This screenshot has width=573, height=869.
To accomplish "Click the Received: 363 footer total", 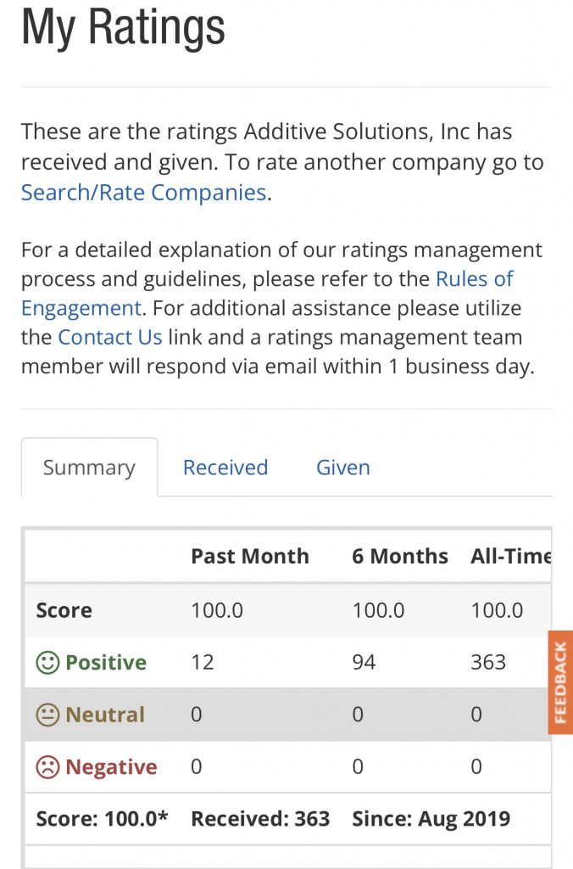I will [260, 819].
